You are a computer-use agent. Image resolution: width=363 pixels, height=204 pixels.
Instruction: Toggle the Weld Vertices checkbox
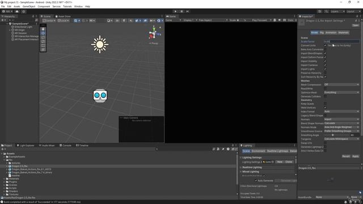click(x=325, y=108)
